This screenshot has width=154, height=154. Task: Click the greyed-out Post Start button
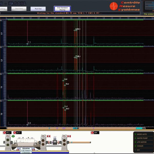click(x=19, y=9)
